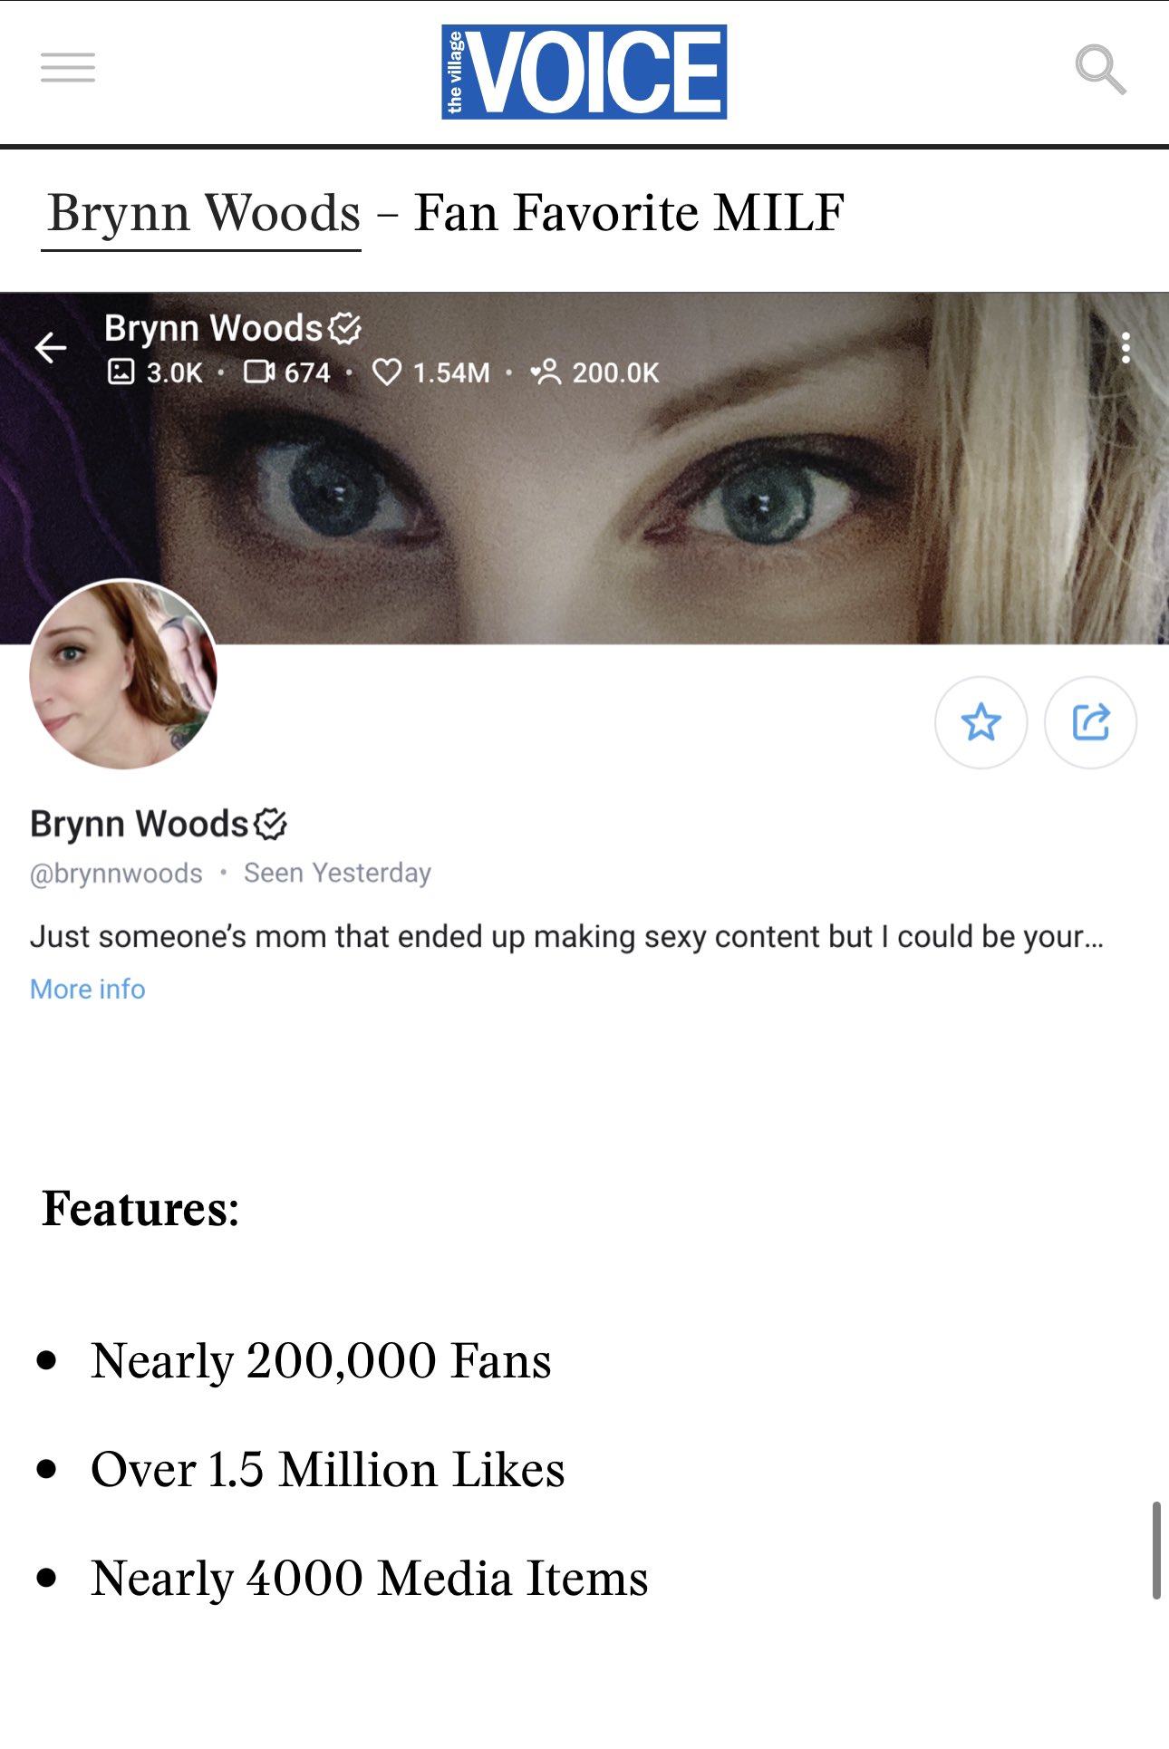The image size is (1169, 1749).
Task: Click the truncated bio text
Action: [x=566, y=936]
